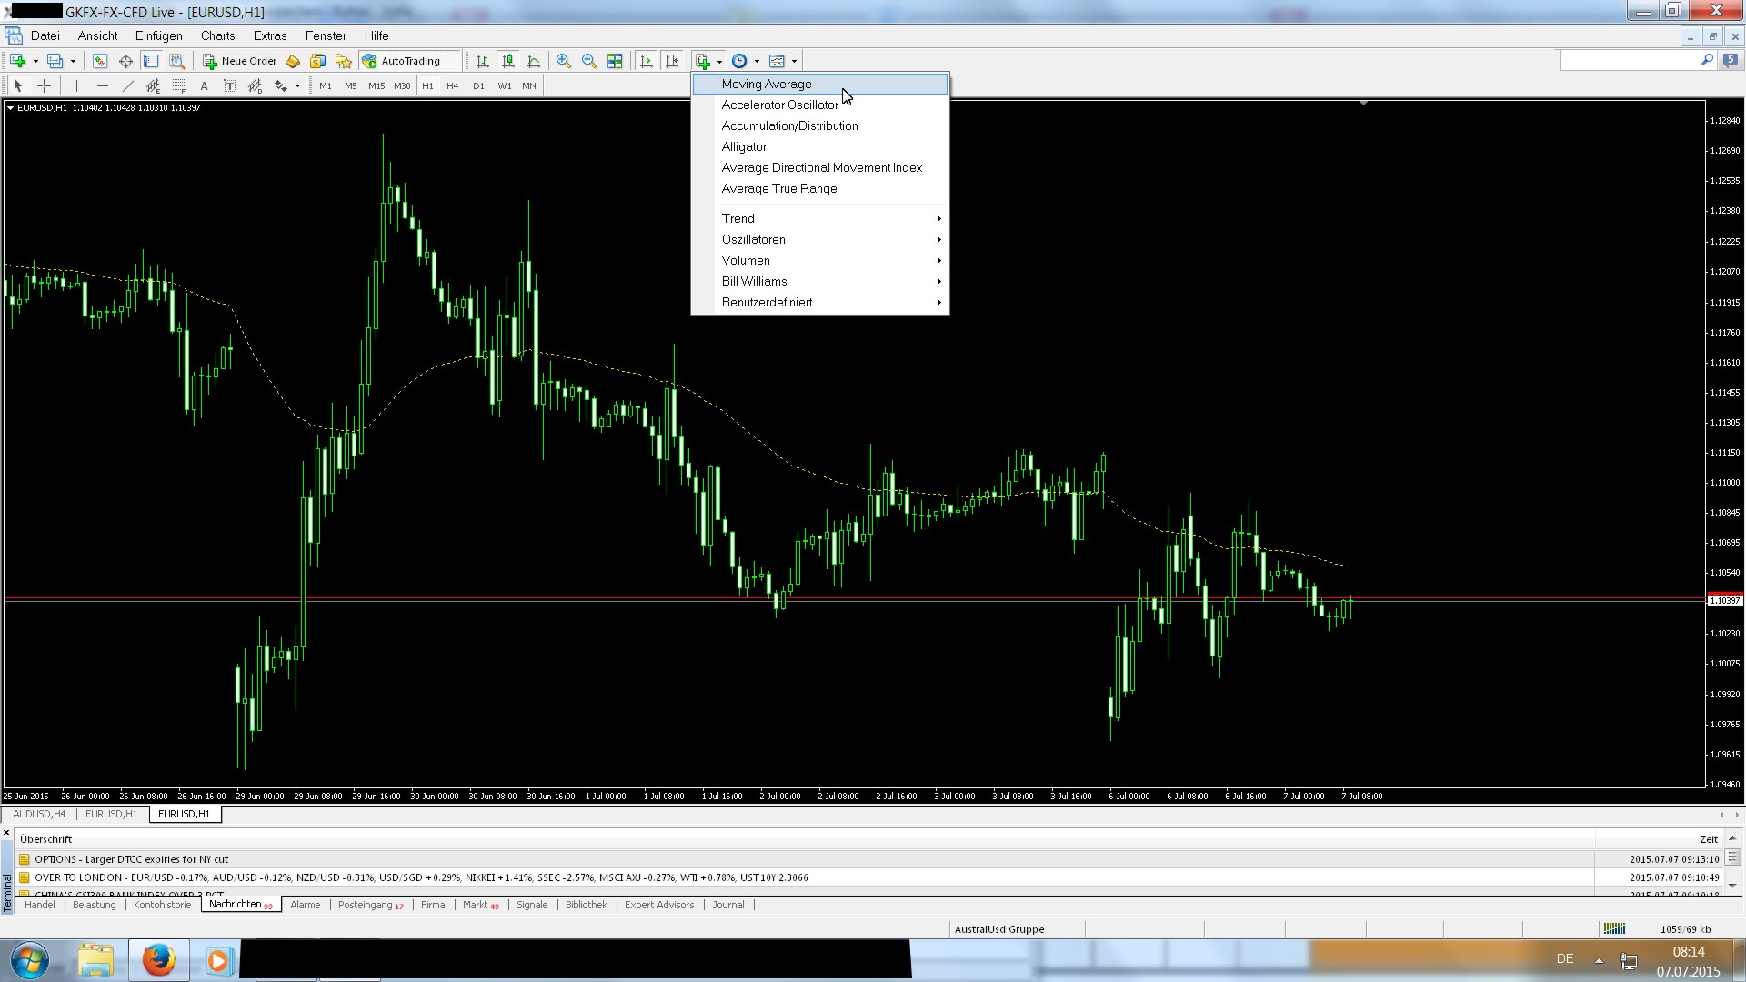Viewport: 1746px width, 982px height.
Task: Select the text label tool
Action: 204,85
